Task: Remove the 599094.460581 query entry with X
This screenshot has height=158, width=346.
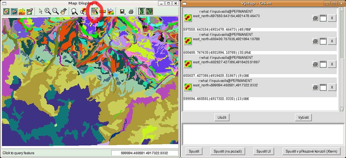Action: coord(332,87)
